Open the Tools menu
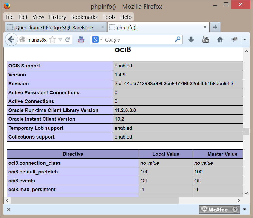This screenshot has height=218, width=253. (109, 17)
